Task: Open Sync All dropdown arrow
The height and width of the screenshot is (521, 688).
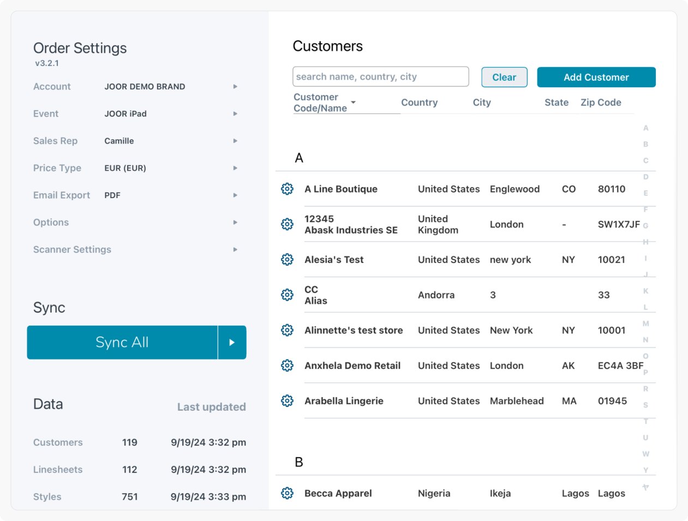Action: [232, 343]
